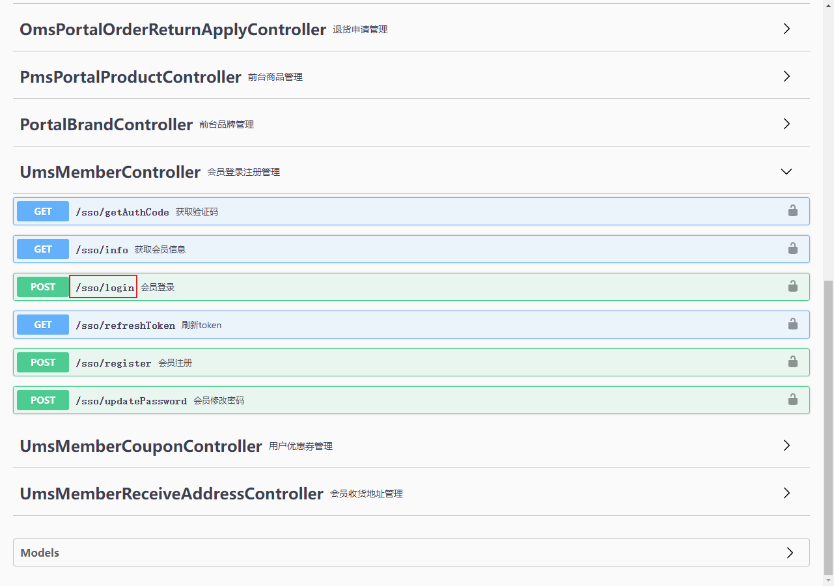
Task: Open the GET /sso/refreshToken method badge
Action: [x=43, y=324]
